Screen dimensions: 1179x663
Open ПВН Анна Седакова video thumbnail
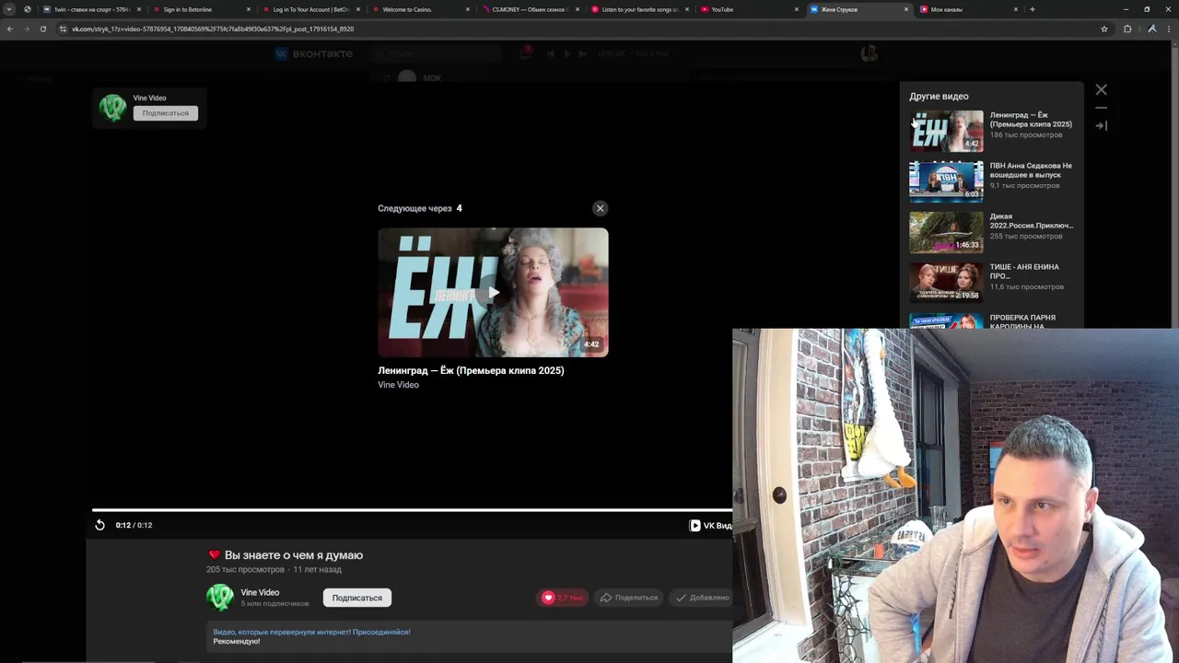[x=946, y=181]
